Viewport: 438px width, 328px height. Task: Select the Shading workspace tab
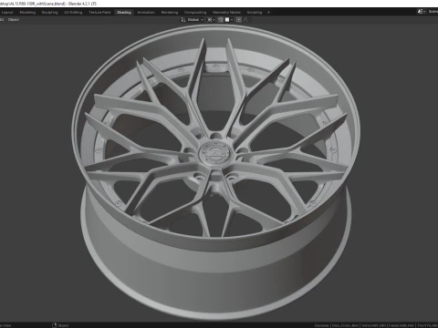124,13
